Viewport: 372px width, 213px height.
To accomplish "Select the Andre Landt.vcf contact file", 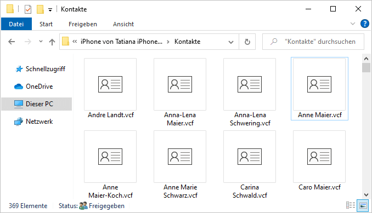I will coord(110,89).
